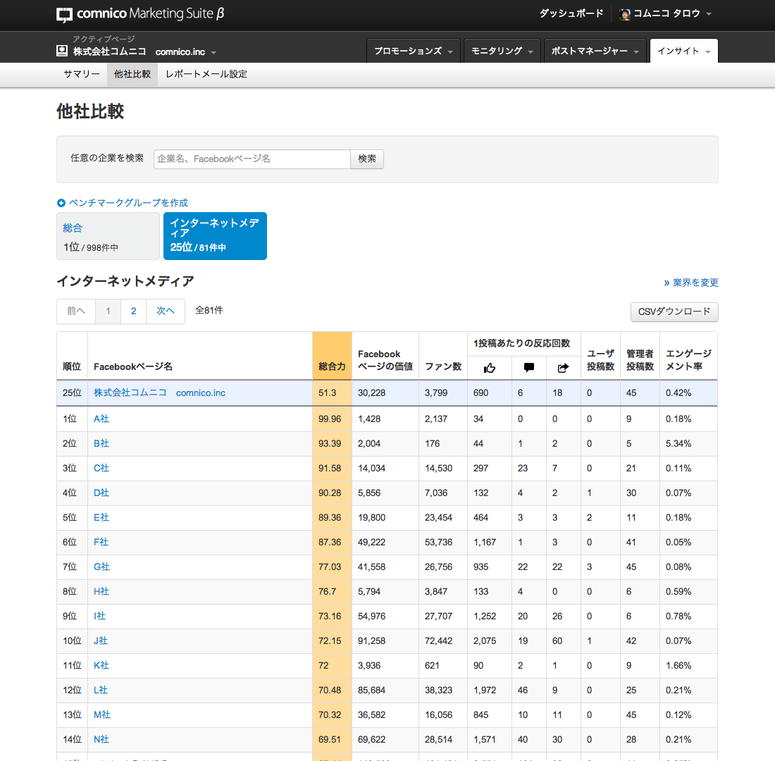Screen dimensions: 775x761
Task: Go to page 2 of results
Action: [x=133, y=311]
